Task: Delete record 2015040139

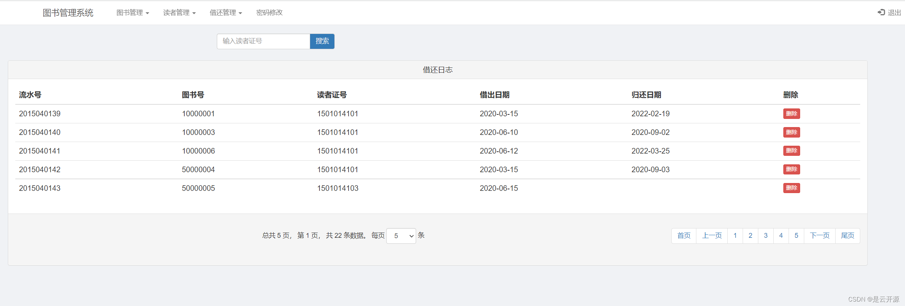Action: (x=791, y=114)
